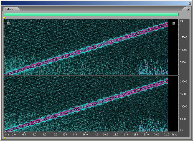Click 22.0 on the time ruler
Image resolution: width=193 pixels, height=141 pixels.
(116, 134)
